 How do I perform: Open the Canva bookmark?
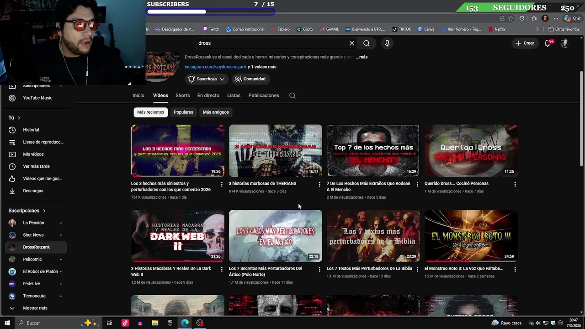426,29
